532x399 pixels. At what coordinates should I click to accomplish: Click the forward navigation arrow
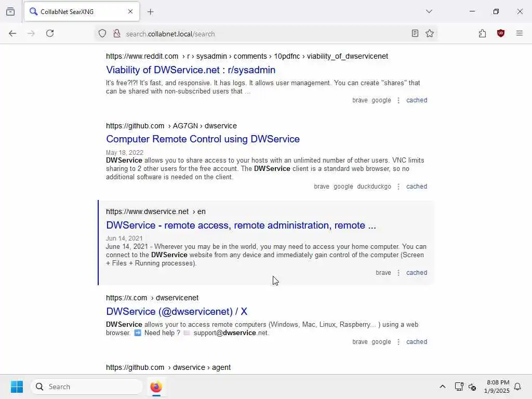31,33
